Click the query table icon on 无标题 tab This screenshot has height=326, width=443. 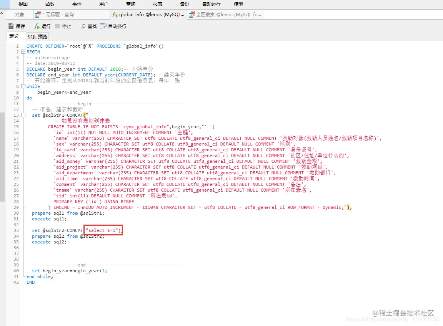(38, 15)
